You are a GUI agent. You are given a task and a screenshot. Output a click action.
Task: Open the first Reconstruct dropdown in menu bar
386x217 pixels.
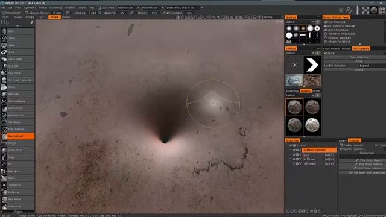[128, 8]
